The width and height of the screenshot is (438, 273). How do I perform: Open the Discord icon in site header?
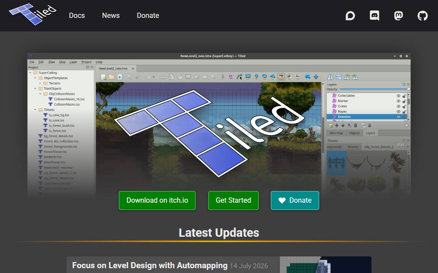(x=374, y=16)
